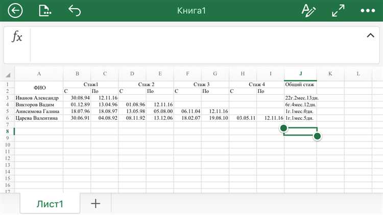Expand the formula bar with chevron
383x215 pixels.
[x=370, y=35]
